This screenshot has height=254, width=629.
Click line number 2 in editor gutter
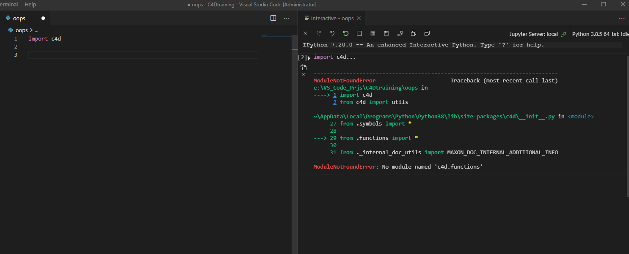coord(16,47)
